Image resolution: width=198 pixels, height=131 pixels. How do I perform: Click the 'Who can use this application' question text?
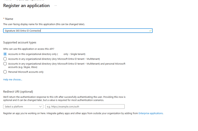29,49
